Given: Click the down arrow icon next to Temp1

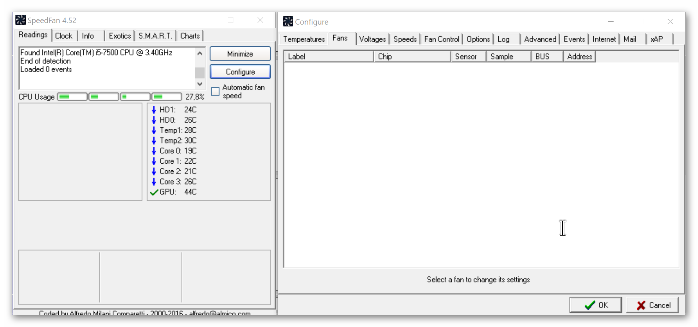Looking at the screenshot, I should 154,130.
